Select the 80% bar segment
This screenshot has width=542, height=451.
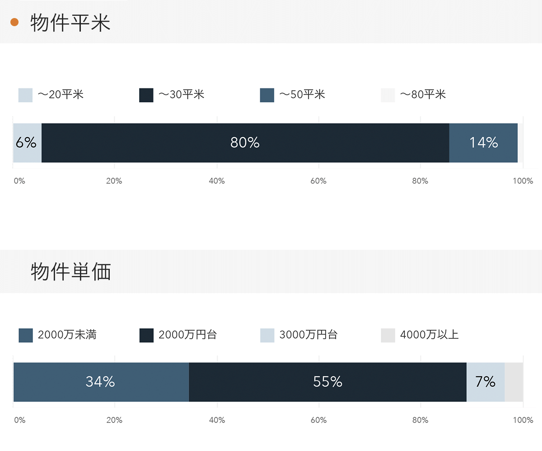click(245, 143)
